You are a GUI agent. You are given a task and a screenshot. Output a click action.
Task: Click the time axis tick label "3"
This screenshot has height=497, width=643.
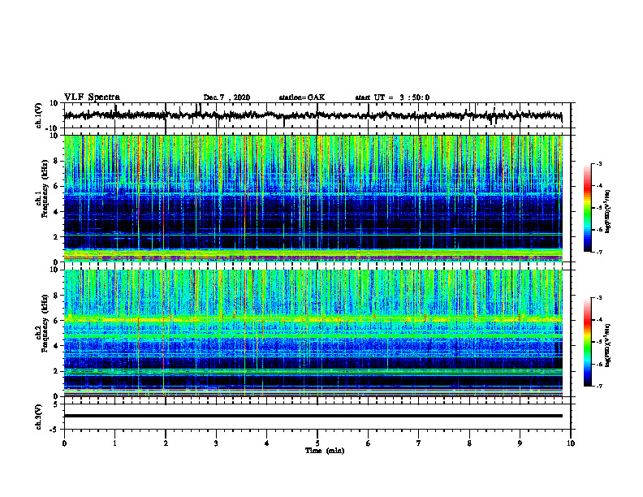click(x=216, y=443)
